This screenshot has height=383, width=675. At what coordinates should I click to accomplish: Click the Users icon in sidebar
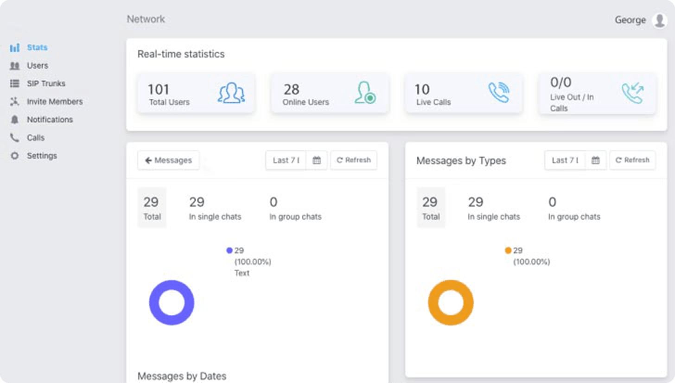(15, 66)
